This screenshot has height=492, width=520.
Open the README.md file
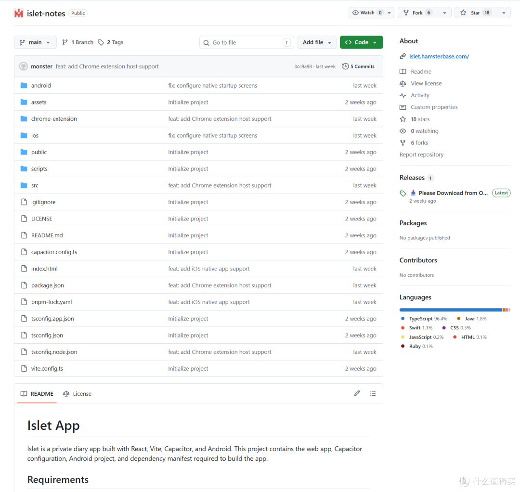47,235
